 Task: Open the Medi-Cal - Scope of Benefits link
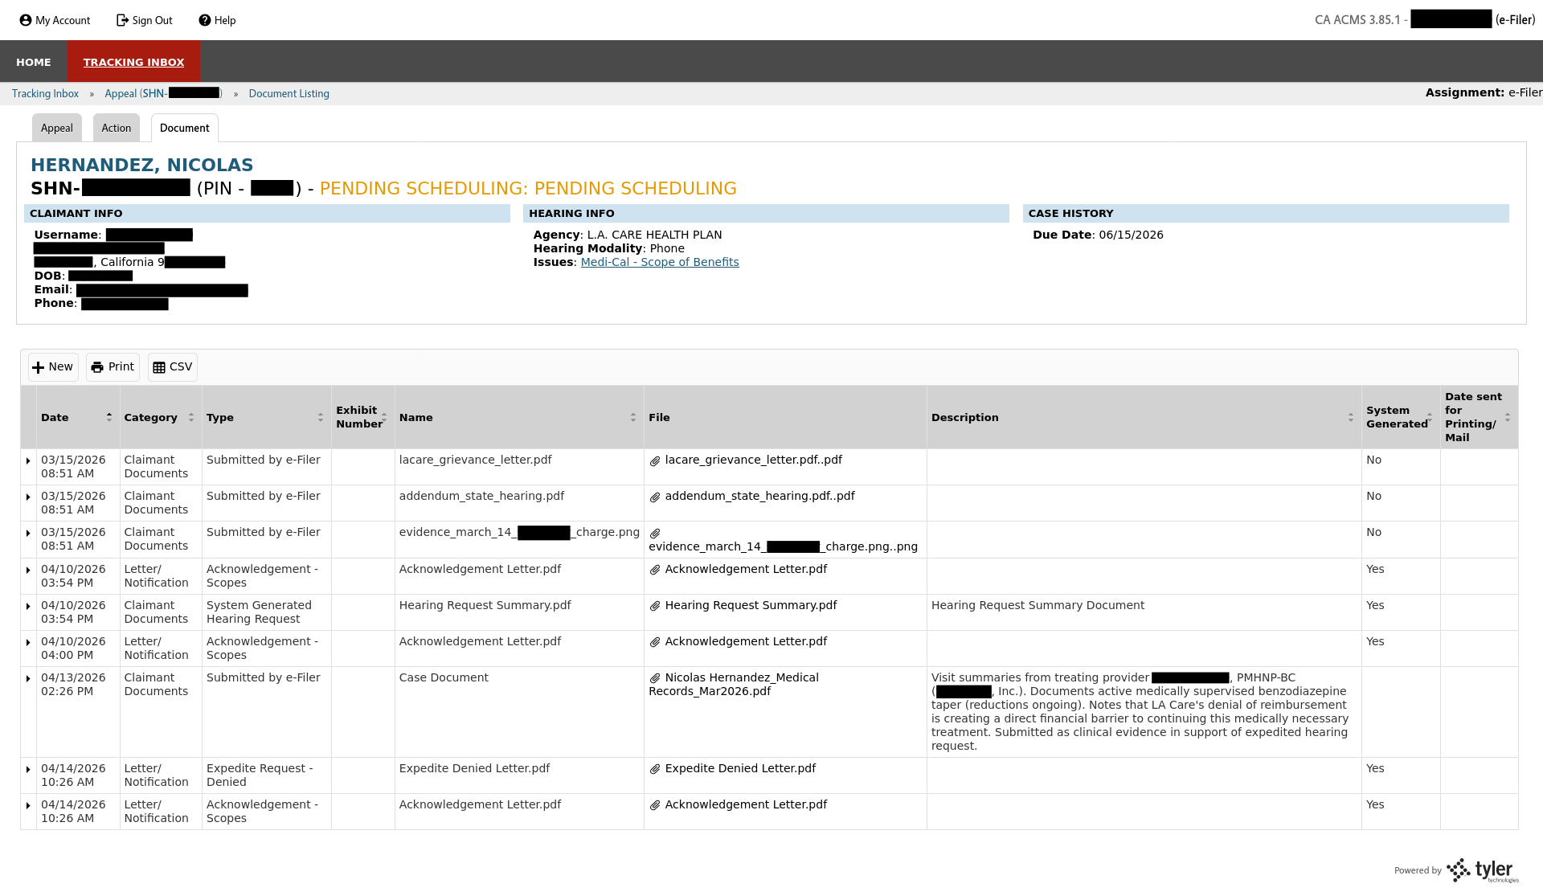pyautogui.click(x=659, y=262)
